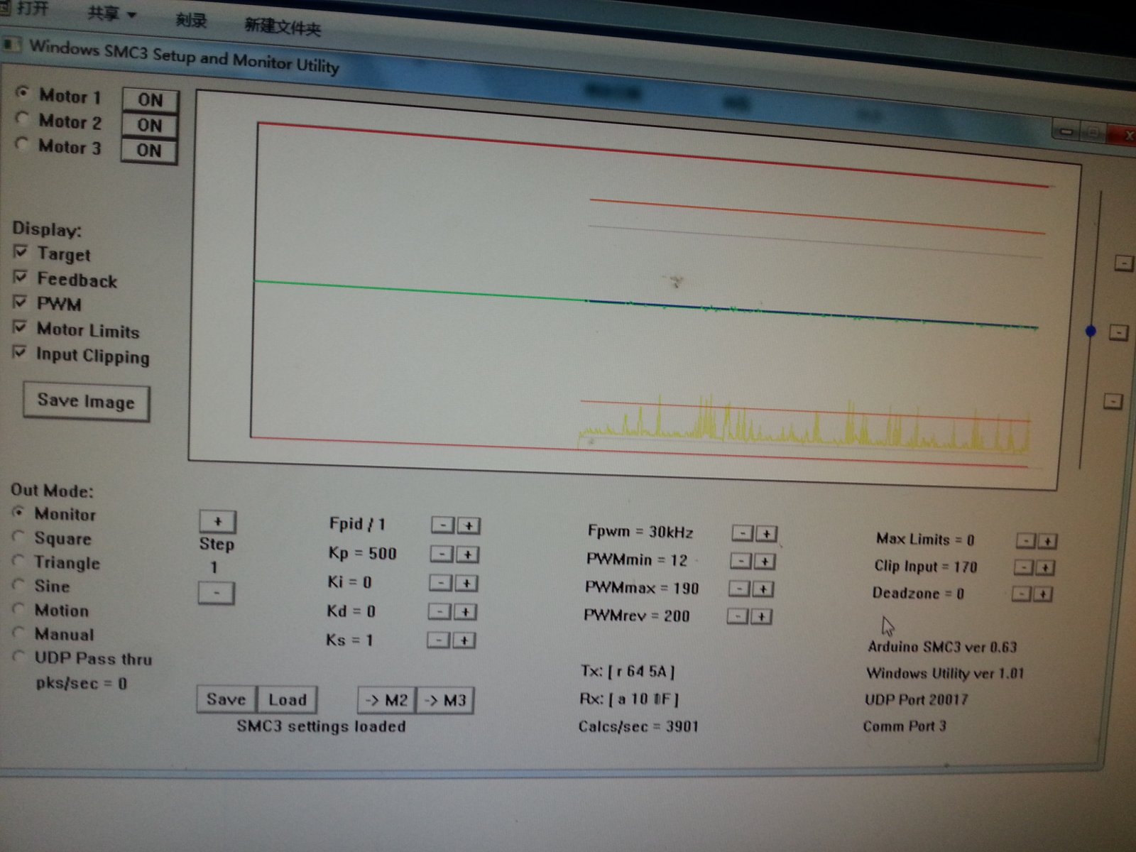Increase the Ki value
The image size is (1136, 852).
466,584
